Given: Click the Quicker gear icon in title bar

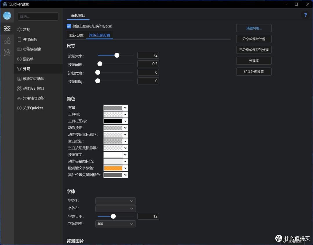Looking at the screenshot, I should point(5,4).
